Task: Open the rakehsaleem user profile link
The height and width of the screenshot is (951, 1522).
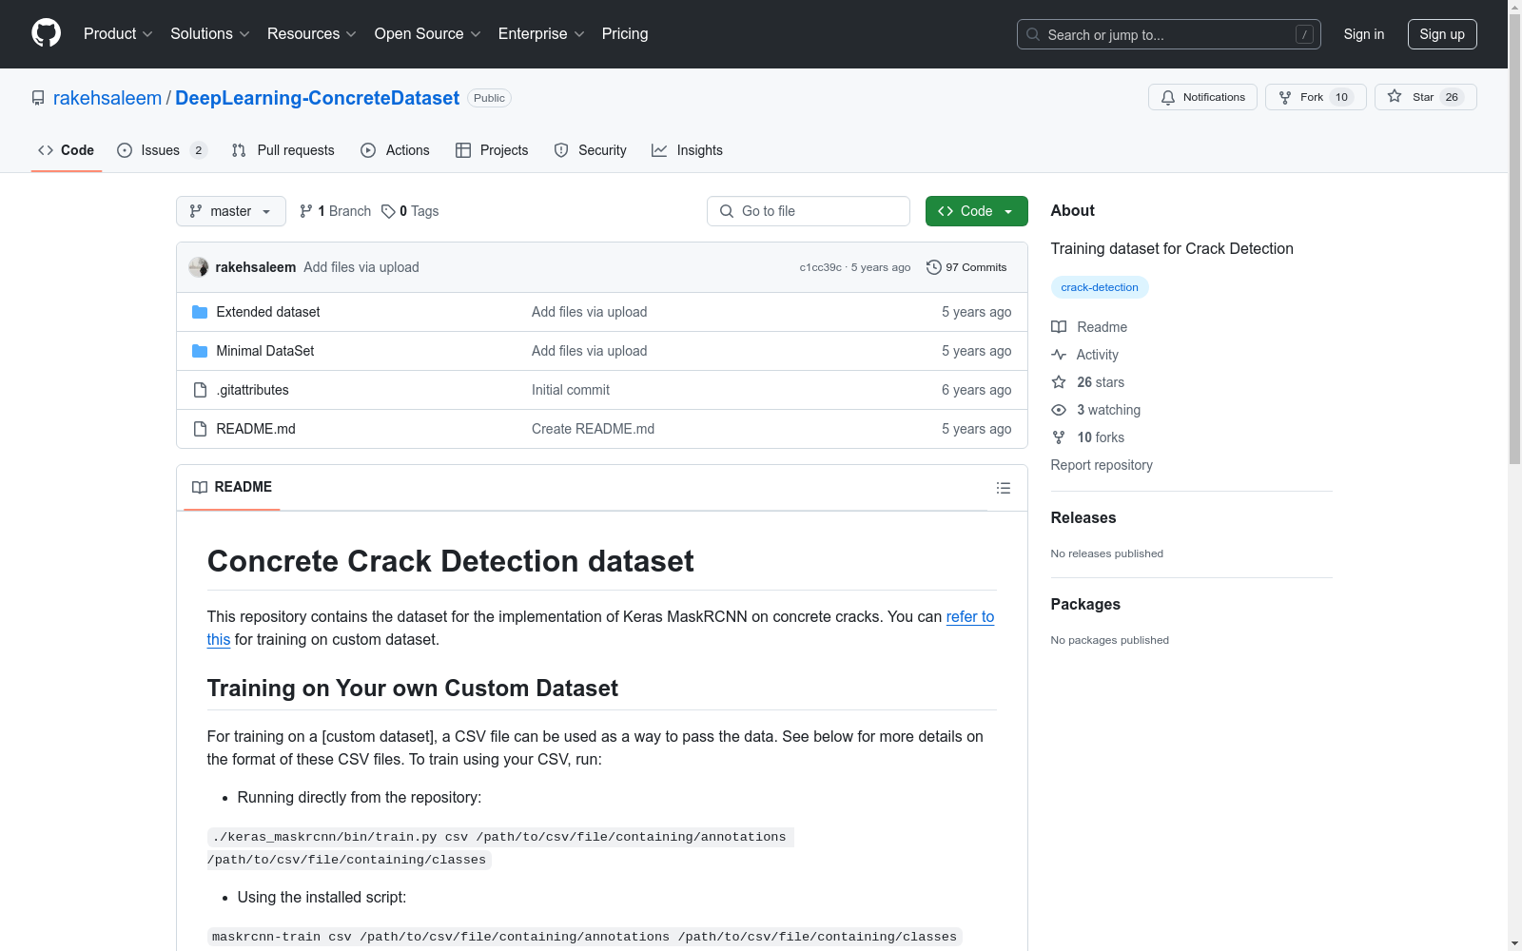Action: (x=107, y=98)
